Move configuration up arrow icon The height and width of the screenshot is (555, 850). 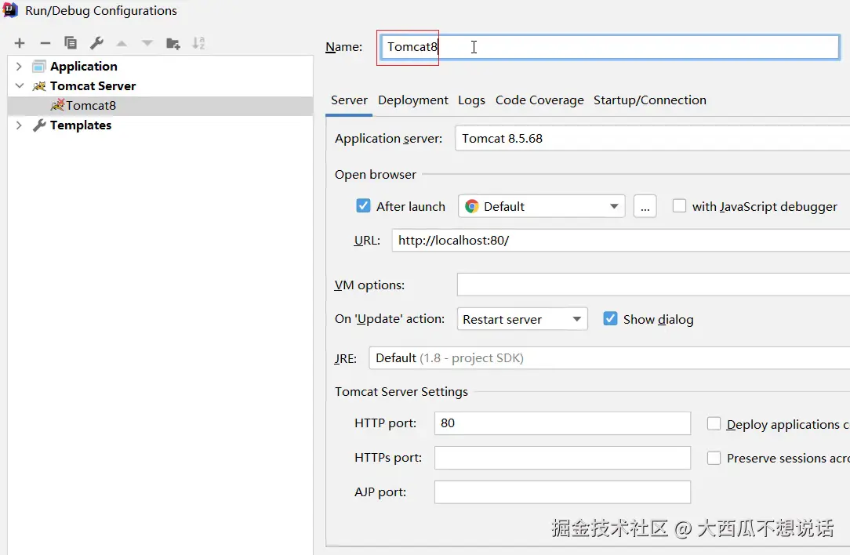[x=122, y=43]
